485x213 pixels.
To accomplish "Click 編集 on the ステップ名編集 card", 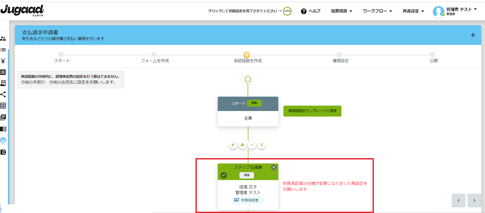I will tap(247, 175).
